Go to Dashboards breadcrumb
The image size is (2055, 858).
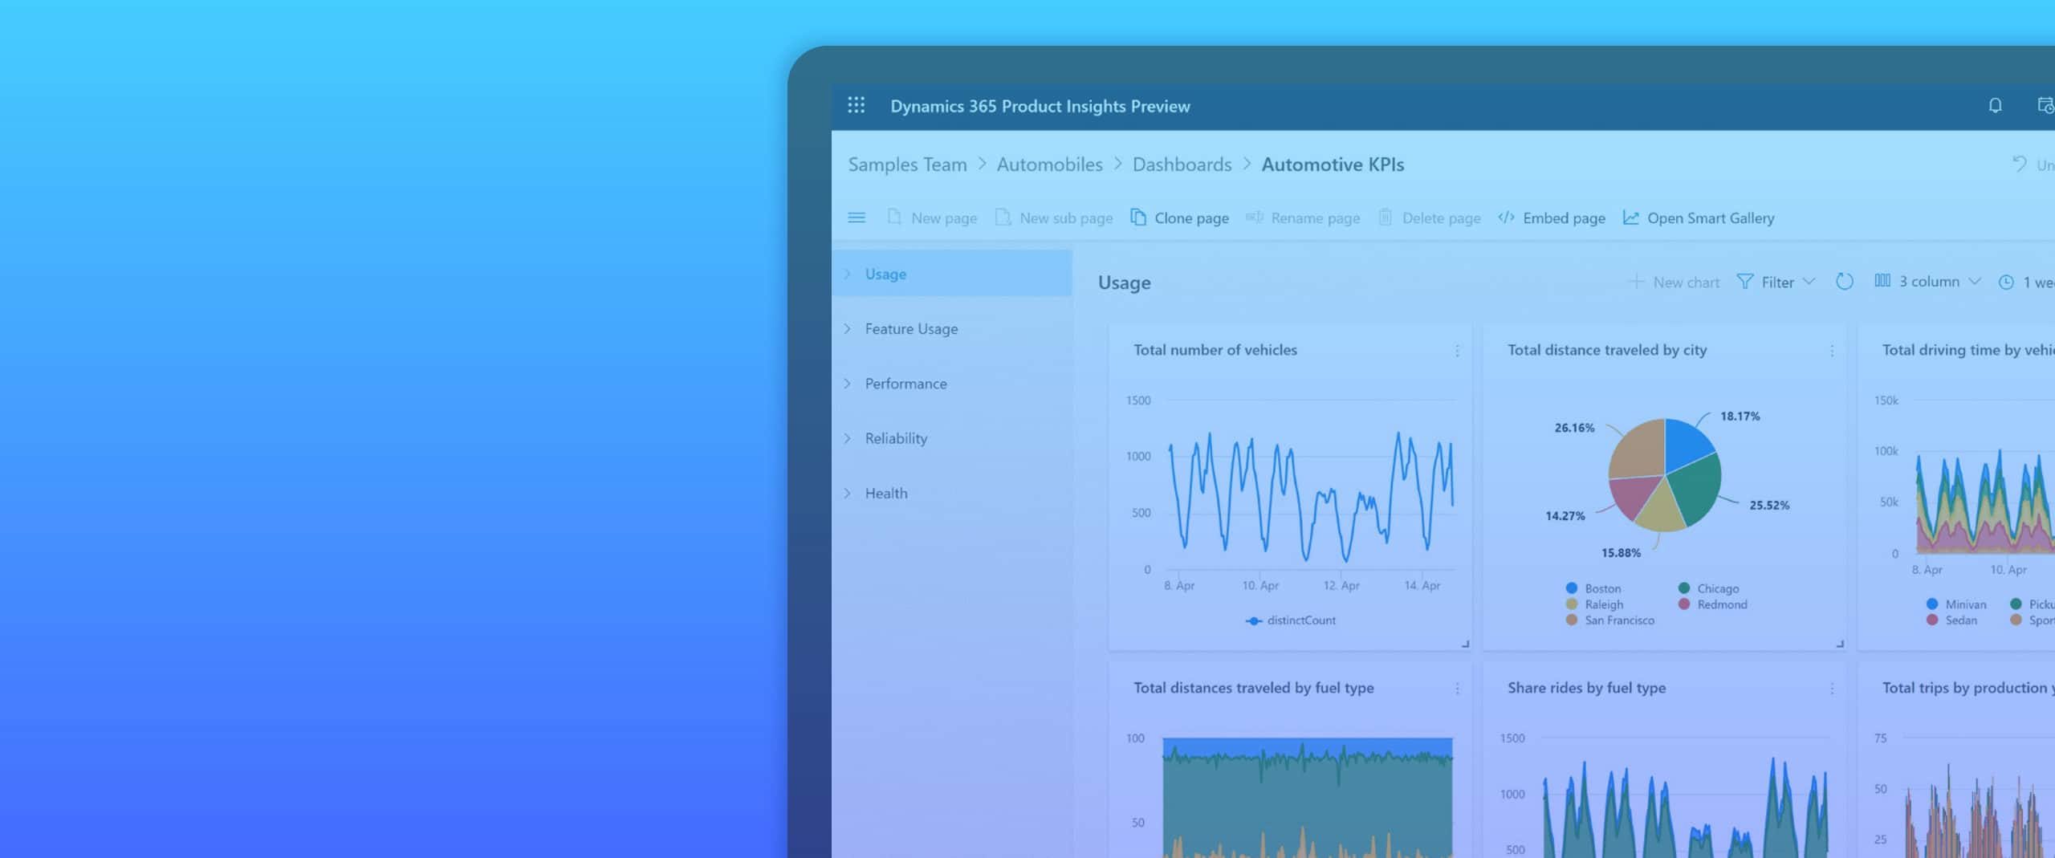click(x=1182, y=165)
